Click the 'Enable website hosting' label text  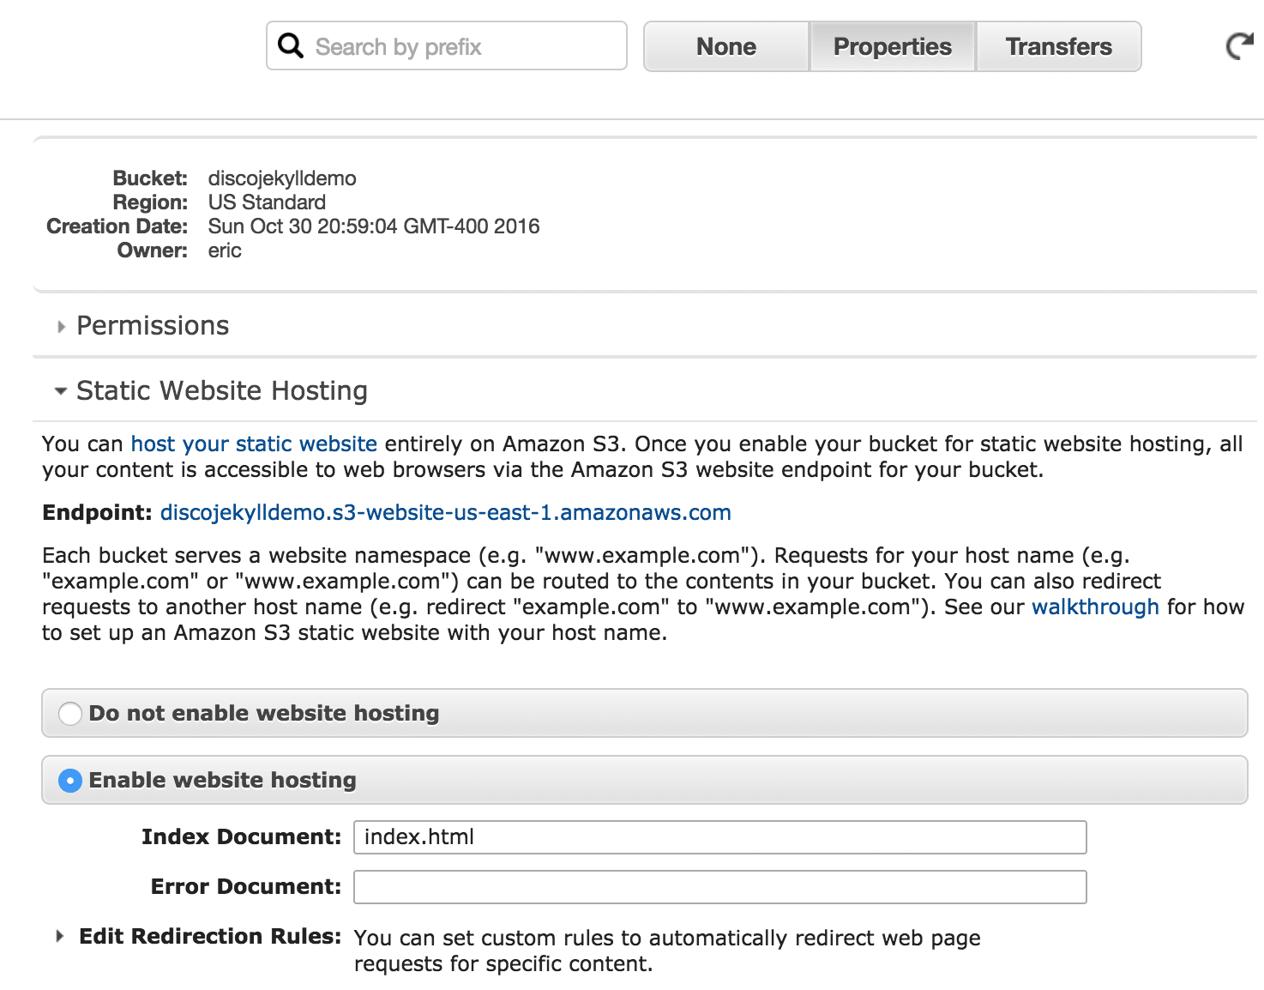click(222, 780)
